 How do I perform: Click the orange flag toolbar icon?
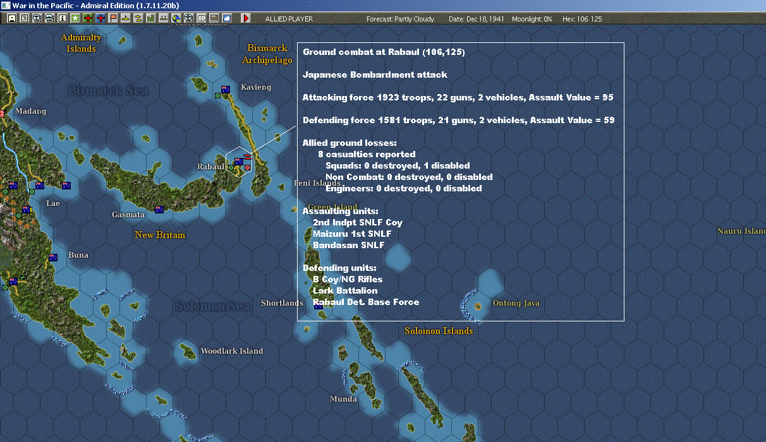pos(113,18)
